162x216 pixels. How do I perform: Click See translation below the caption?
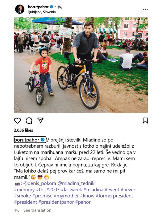[x=37, y=210]
